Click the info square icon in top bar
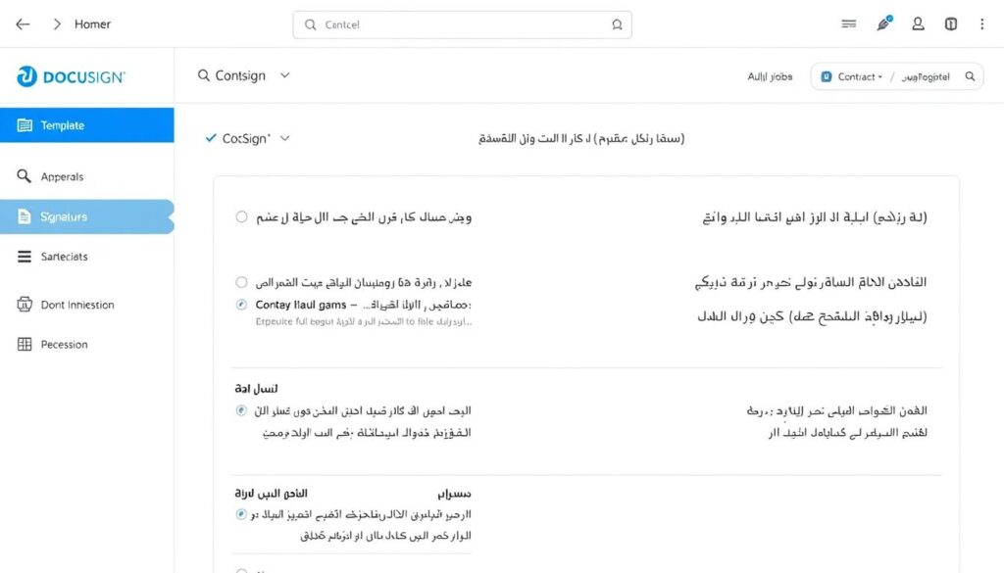Image resolution: width=1004 pixels, height=573 pixels. click(x=951, y=24)
